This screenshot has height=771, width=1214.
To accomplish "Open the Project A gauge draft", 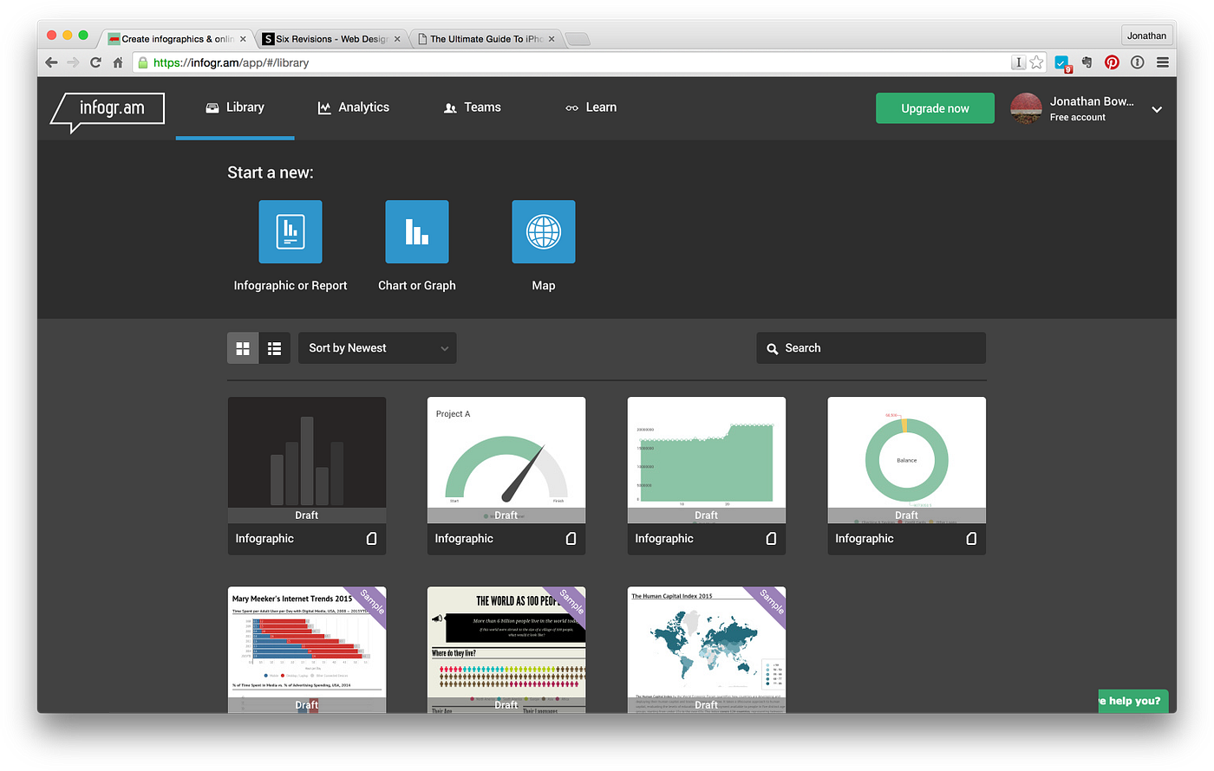I will click(506, 459).
